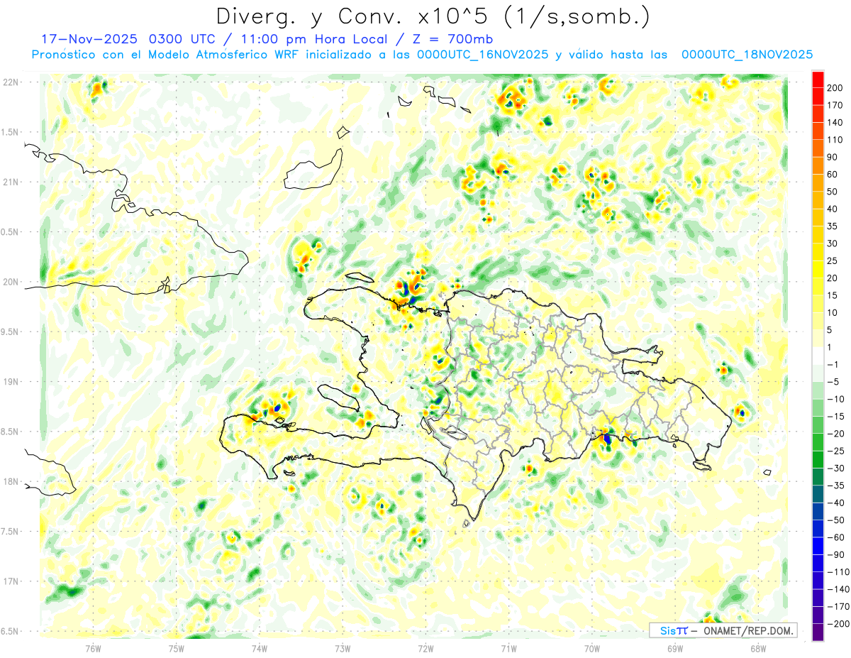851x658 pixels.
Task: Click the colorbar segment between -60 and -90
Action: click(818, 546)
